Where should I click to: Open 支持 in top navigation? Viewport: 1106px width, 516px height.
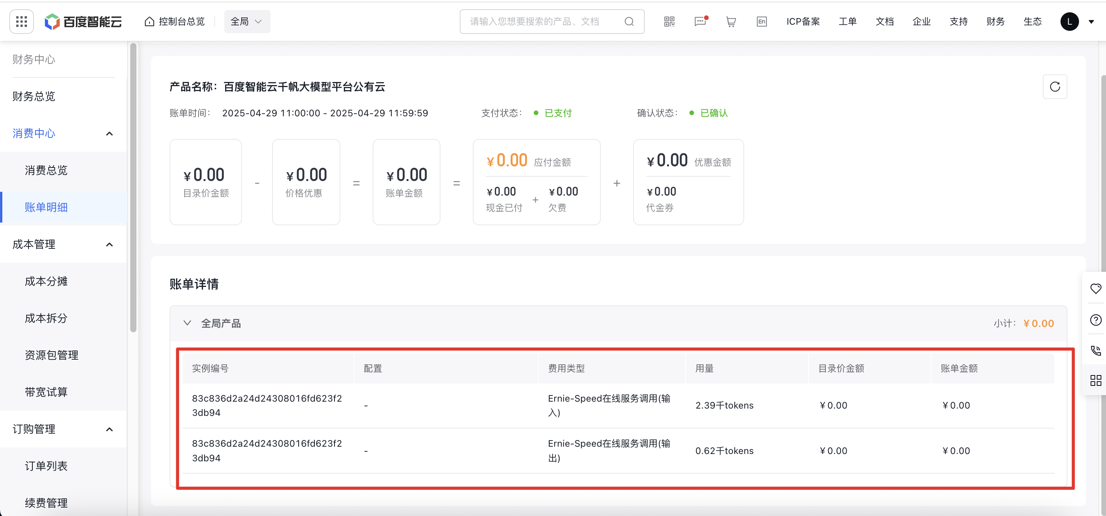point(958,22)
